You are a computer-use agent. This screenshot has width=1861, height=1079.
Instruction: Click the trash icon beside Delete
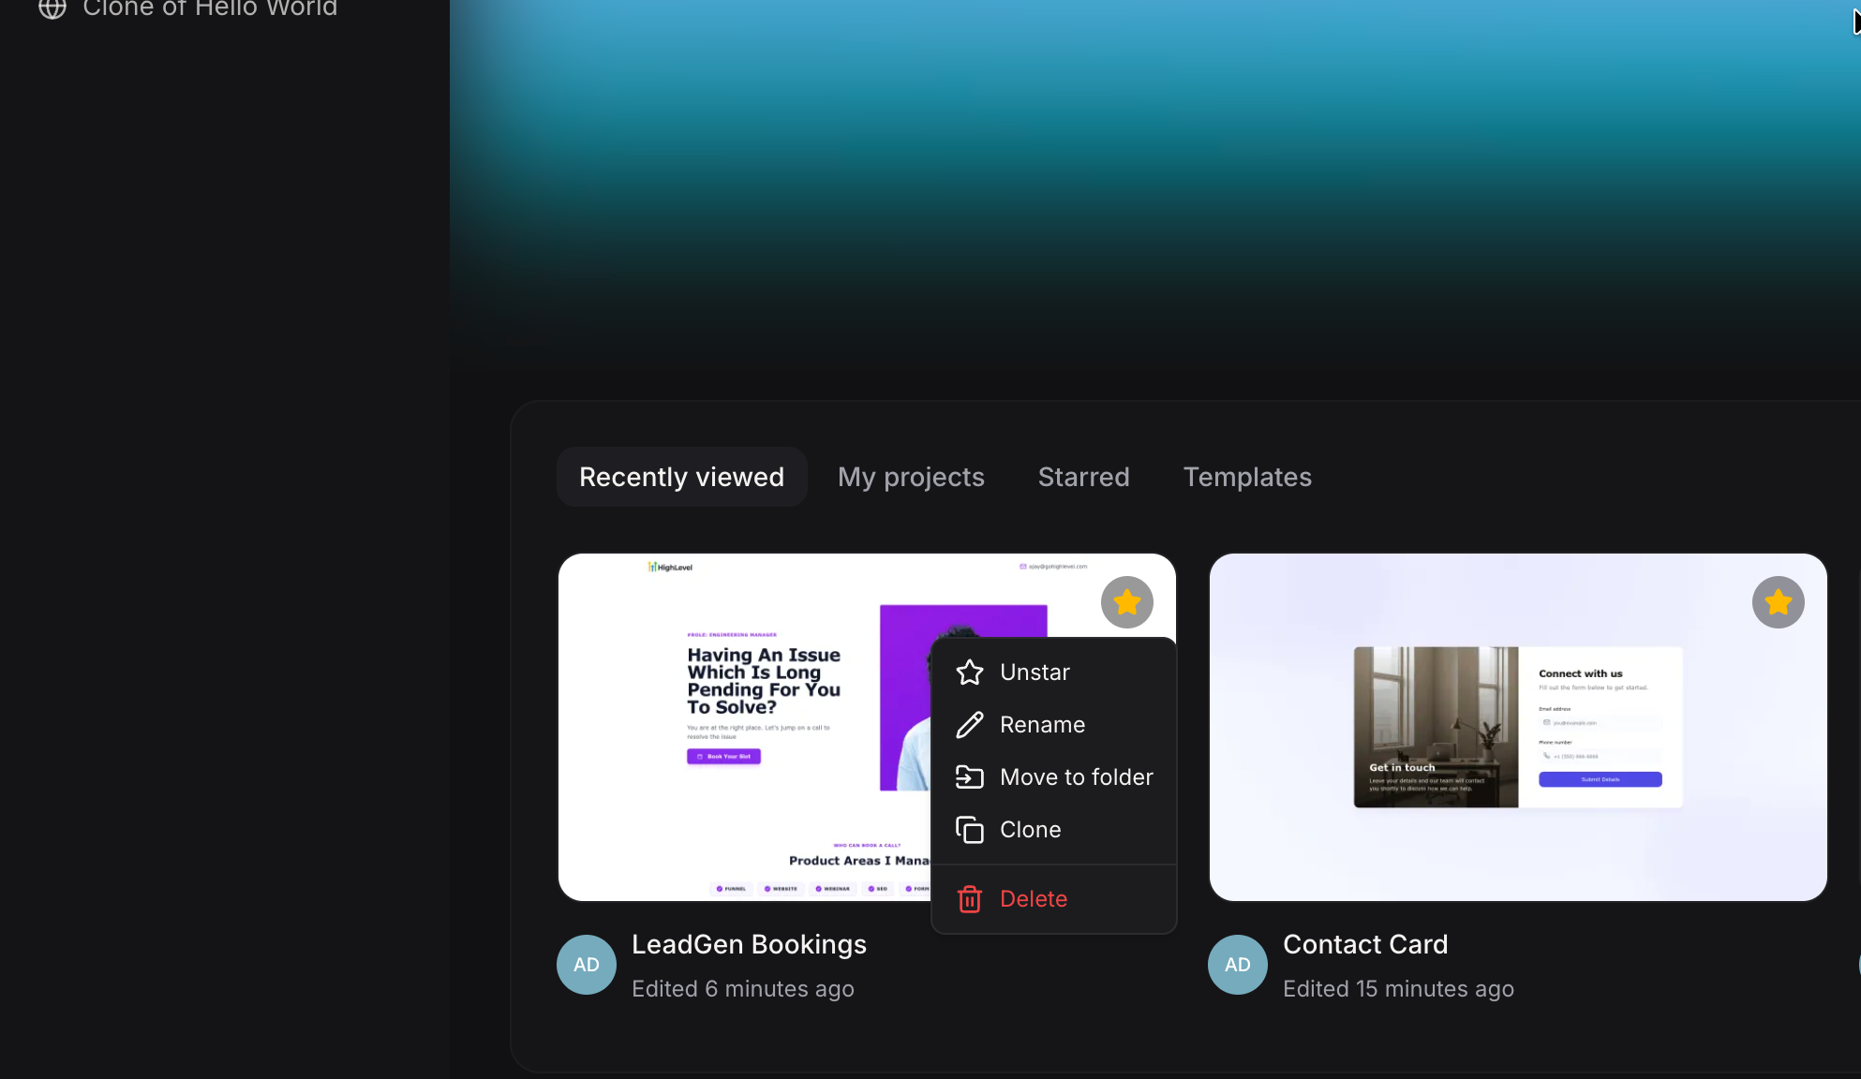click(x=969, y=898)
